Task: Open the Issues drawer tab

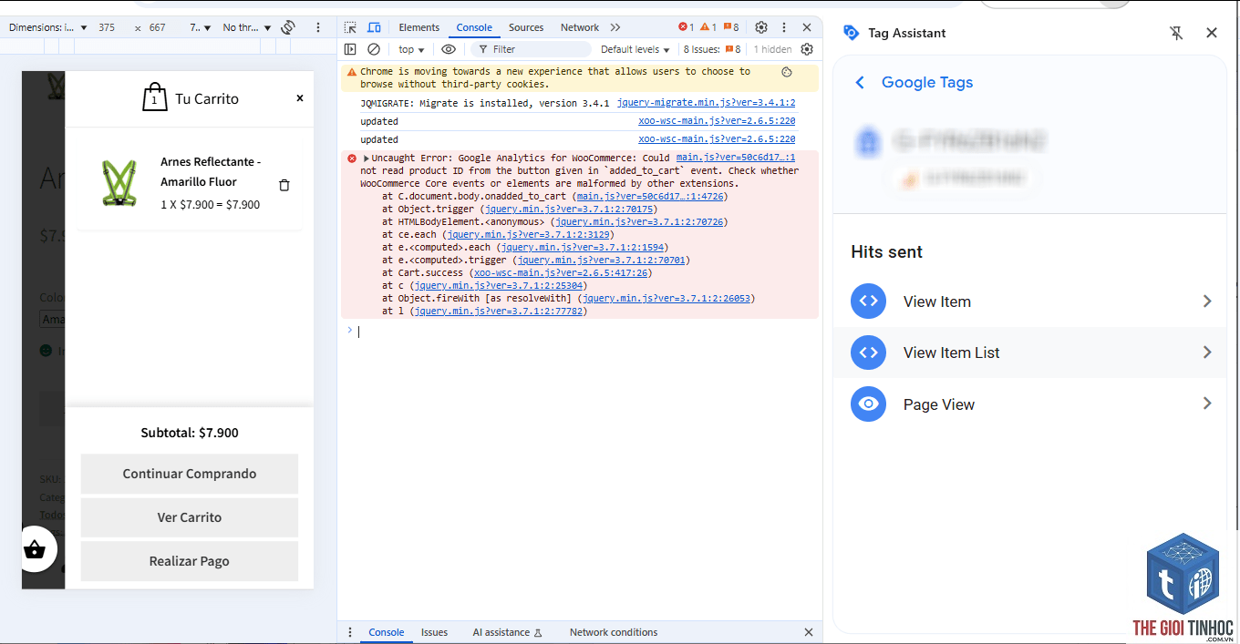Action: [x=434, y=632]
